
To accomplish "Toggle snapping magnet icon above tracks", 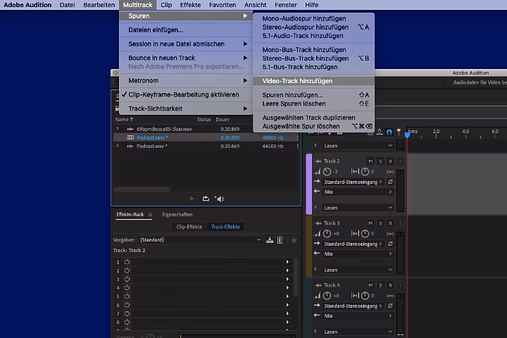I will pyautogui.click(x=389, y=132).
